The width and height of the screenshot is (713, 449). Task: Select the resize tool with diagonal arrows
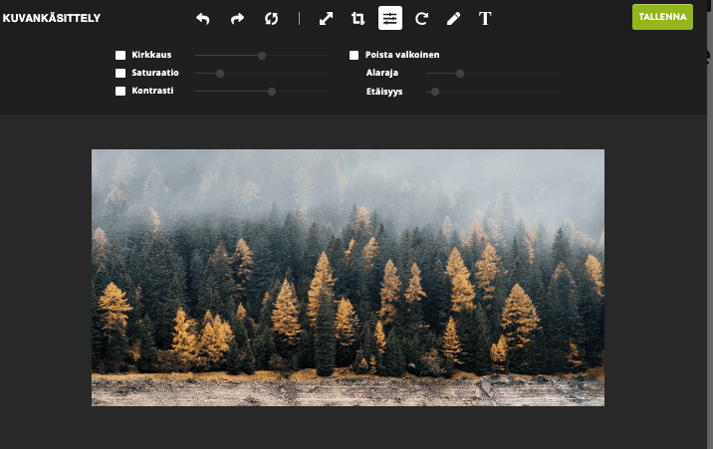coord(326,18)
